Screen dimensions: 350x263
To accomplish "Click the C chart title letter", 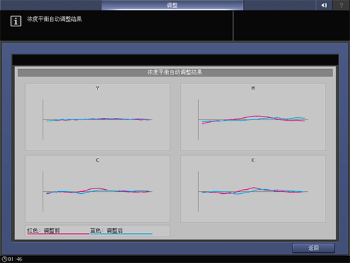I will pyautogui.click(x=97, y=160).
